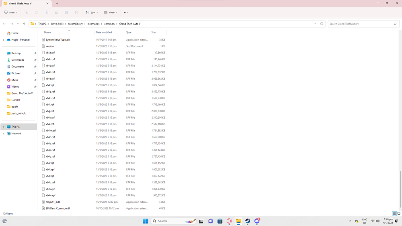Sort by the Date modified column header
The image size is (402, 226).
coord(104,32)
